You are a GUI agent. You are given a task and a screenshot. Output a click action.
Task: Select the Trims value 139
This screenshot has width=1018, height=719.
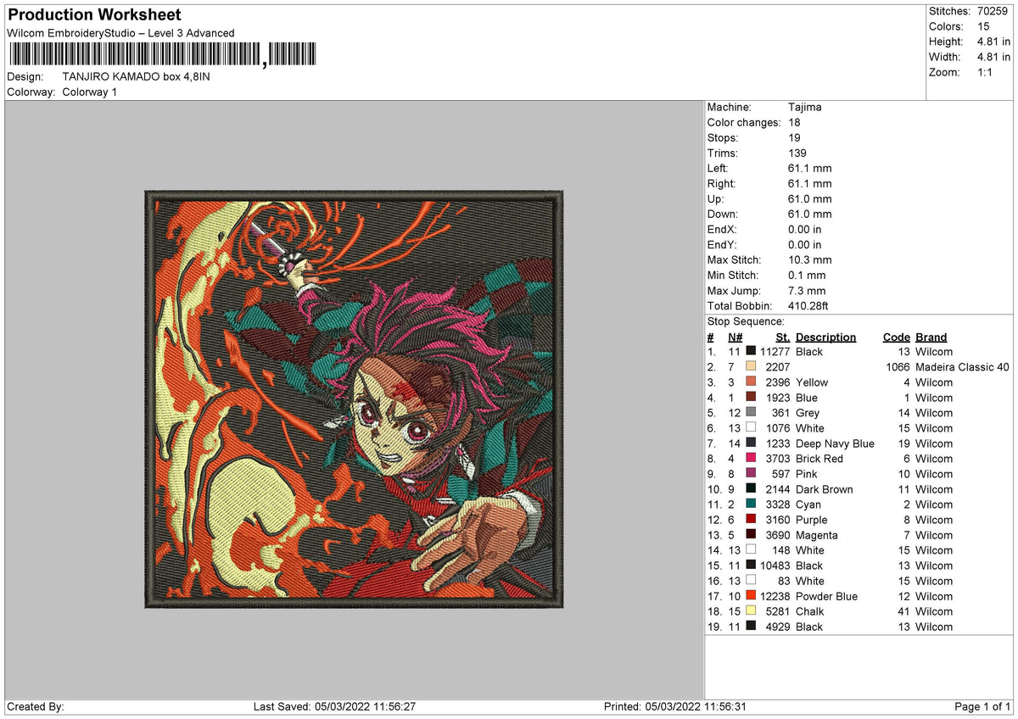click(x=797, y=153)
